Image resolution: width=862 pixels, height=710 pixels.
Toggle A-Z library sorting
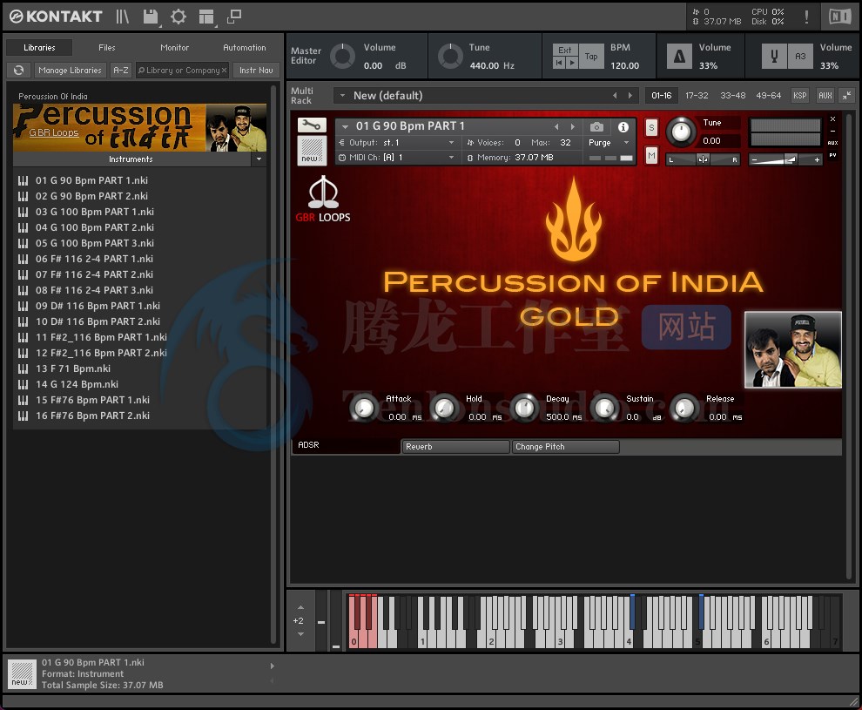click(x=121, y=70)
